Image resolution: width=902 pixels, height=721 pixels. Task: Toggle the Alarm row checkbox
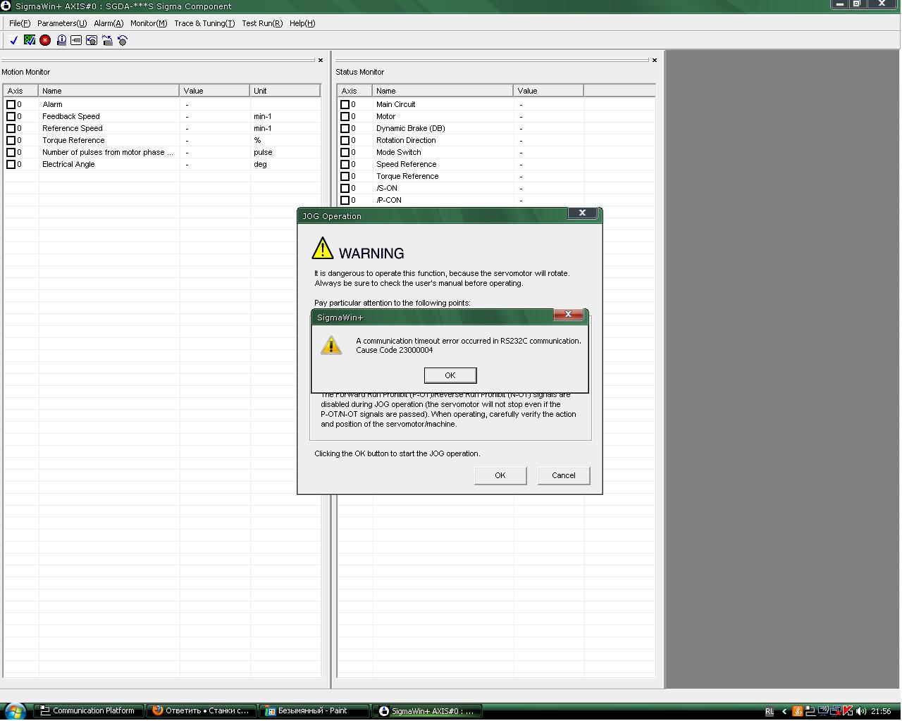(x=11, y=104)
